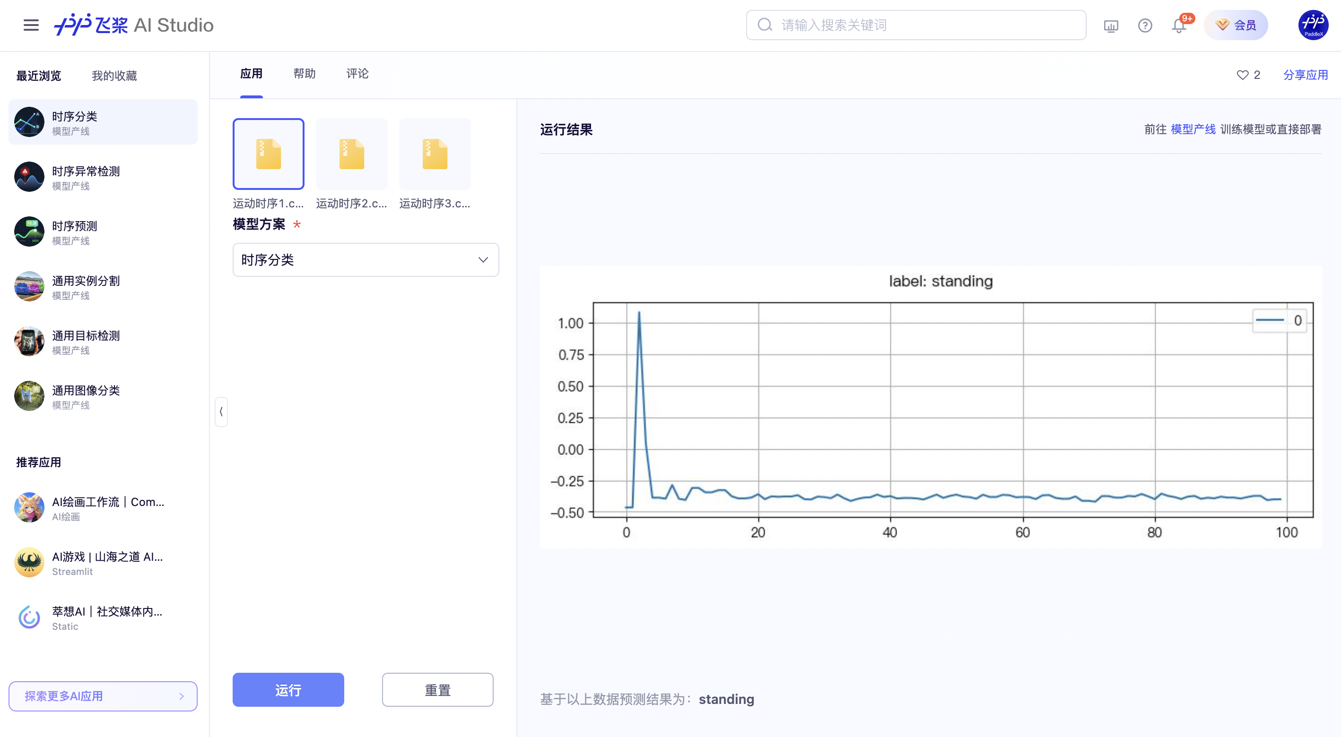
Task: Open the 模型产线 link
Action: pyautogui.click(x=1193, y=129)
